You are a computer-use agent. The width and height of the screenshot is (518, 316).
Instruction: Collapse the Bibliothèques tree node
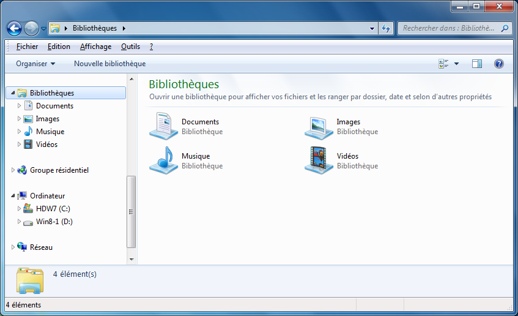coord(13,93)
